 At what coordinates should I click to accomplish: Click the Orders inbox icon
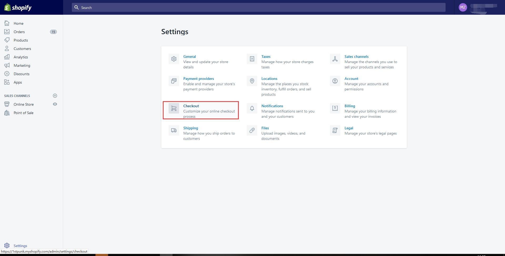(7, 32)
